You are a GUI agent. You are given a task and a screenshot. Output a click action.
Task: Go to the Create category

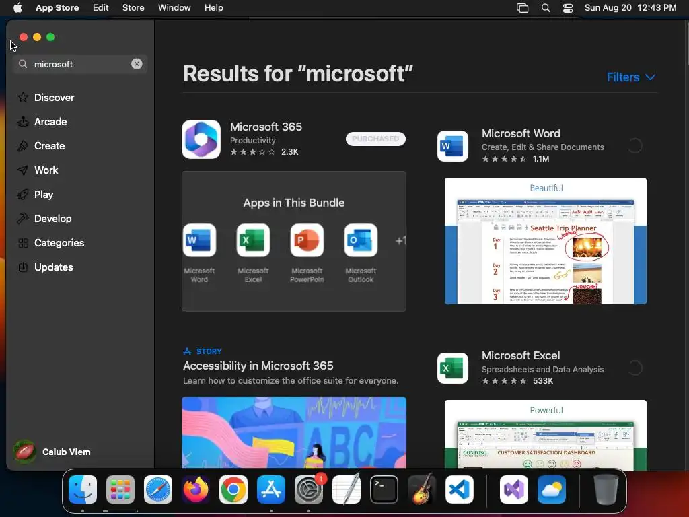click(x=41, y=146)
